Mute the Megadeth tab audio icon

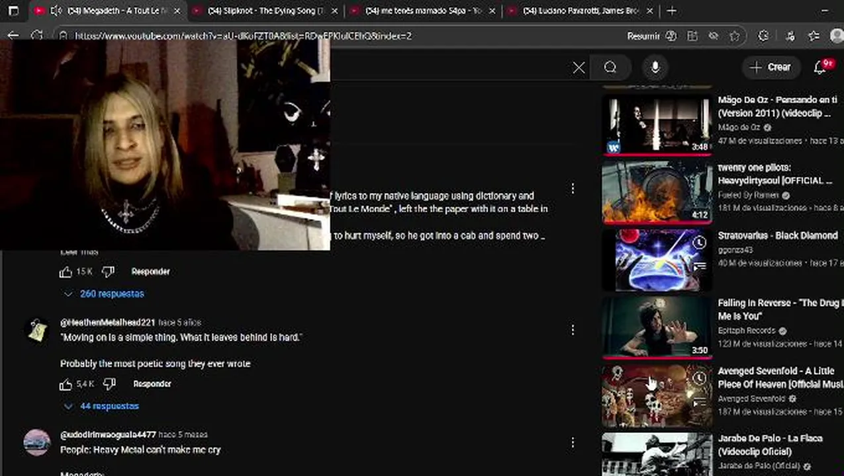click(56, 11)
